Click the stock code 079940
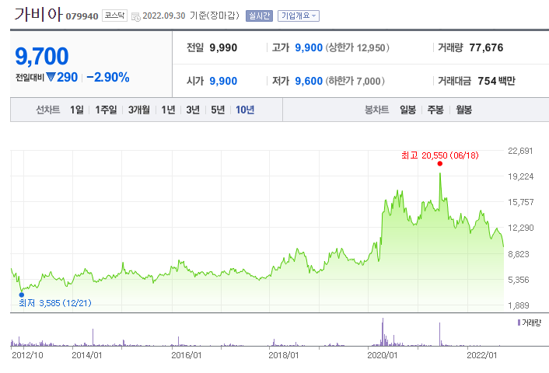549x373 pixels. click(x=82, y=16)
